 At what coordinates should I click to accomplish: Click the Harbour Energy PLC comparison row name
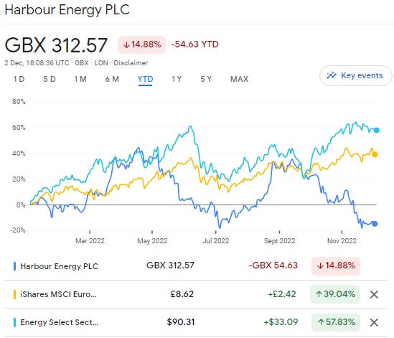point(59,266)
